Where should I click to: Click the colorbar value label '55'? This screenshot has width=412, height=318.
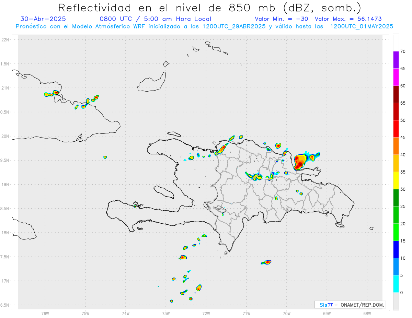click(403, 103)
